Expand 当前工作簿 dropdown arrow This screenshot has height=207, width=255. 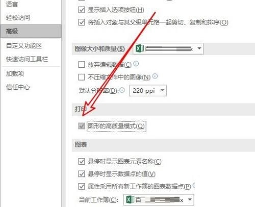point(190,199)
